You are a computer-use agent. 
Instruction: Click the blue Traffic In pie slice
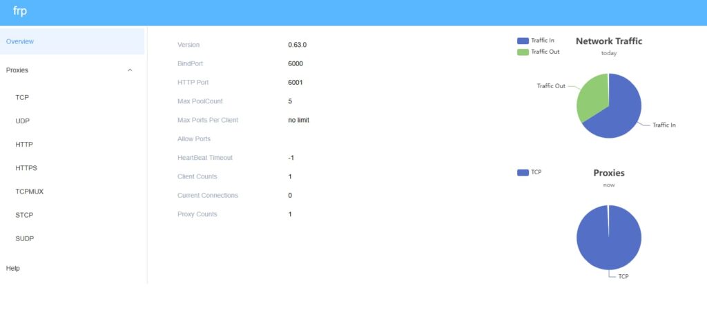[620, 112]
